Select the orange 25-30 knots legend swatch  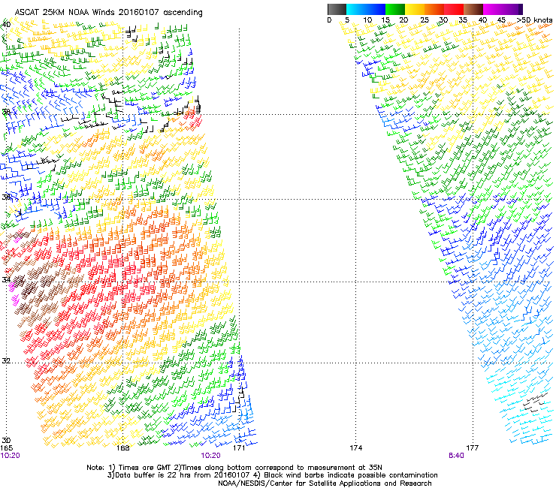(434, 9)
